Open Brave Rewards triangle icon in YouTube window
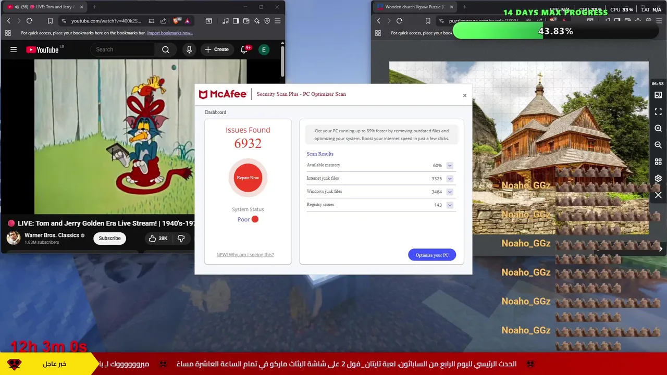The width and height of the screenshot is (667, 375). pos(187,21)
